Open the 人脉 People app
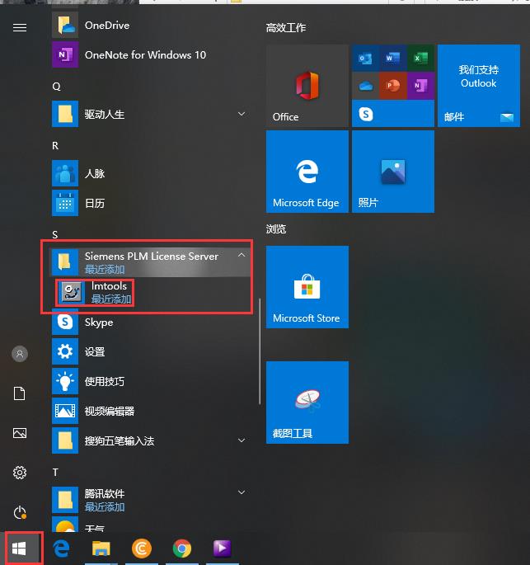This screenshot has width=530, height=565. [x=151, y=173]
